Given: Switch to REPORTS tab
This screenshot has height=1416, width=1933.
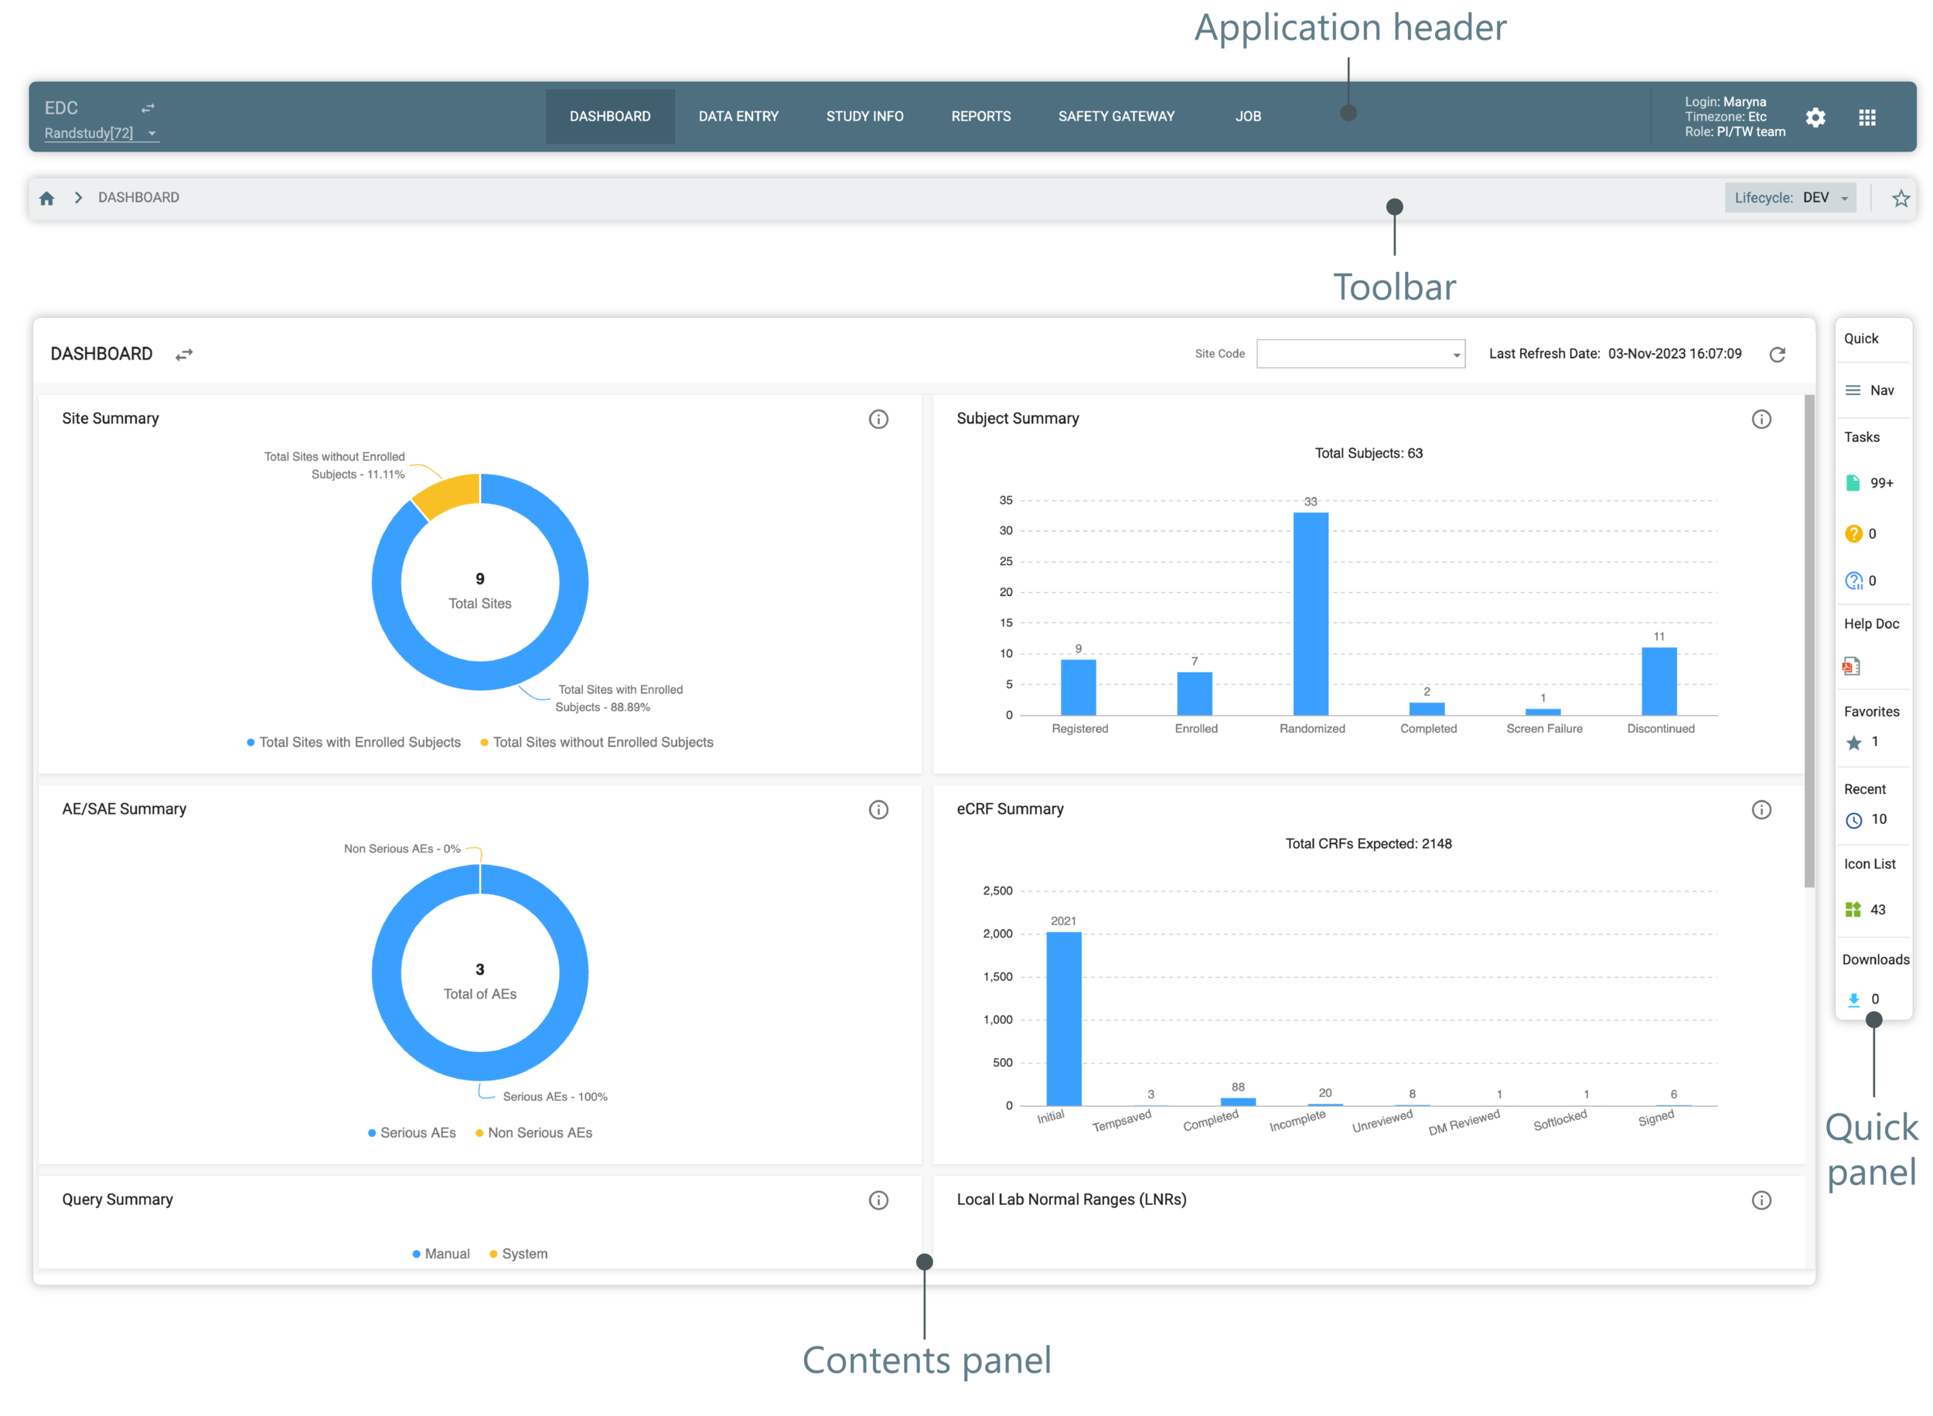Looking at the screenshot, I should pyautogui.click(x=980, y=117).
